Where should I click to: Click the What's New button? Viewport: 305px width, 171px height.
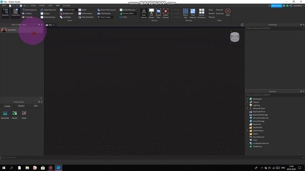[276, 6]
